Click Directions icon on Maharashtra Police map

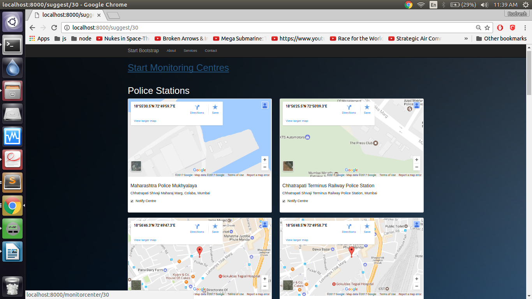tap(197, 109)
